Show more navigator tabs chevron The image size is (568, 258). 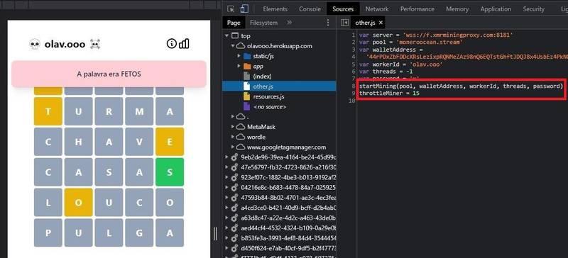coord(289,23)
